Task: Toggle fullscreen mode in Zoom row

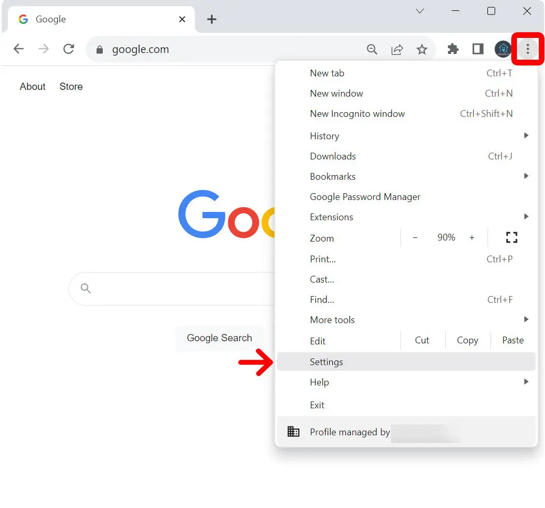Action: pyautogui.click(x=511, y=238)
